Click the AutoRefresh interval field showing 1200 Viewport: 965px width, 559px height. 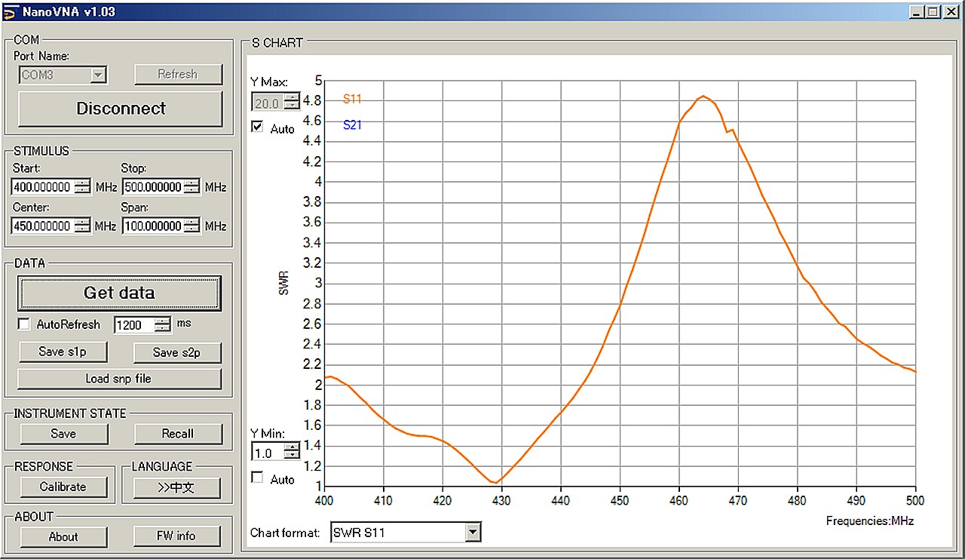(134, 324)
